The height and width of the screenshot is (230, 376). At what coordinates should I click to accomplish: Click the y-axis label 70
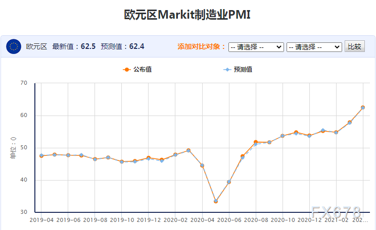[24, 83]
